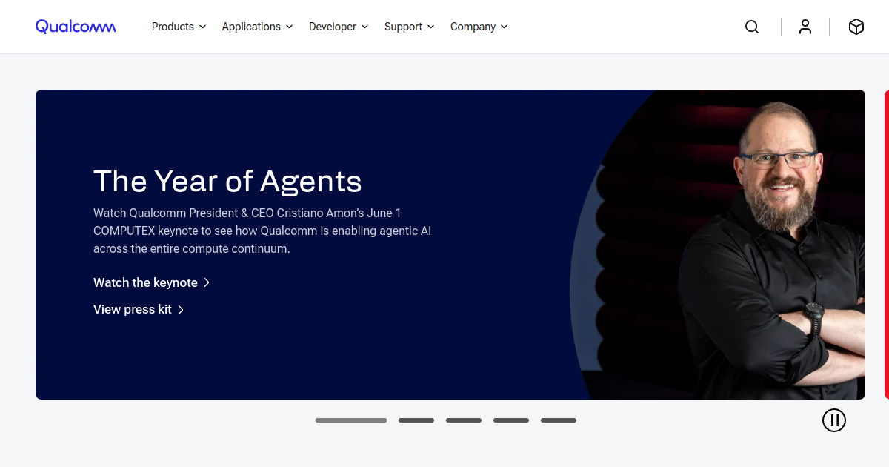Expand the Support menu
The image size is (889, 467).
[x=410, y=27]
